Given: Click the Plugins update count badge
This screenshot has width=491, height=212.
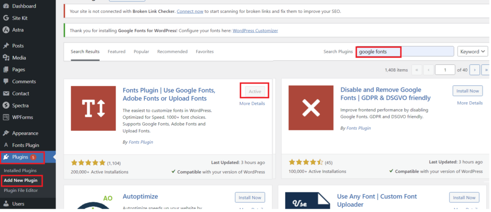Looking at the screenshot, I should click(33, 157).
